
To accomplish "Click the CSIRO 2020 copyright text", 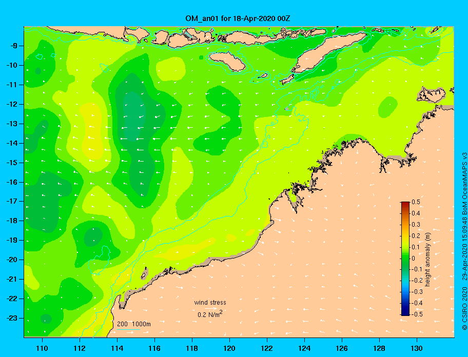I will 464,309.
